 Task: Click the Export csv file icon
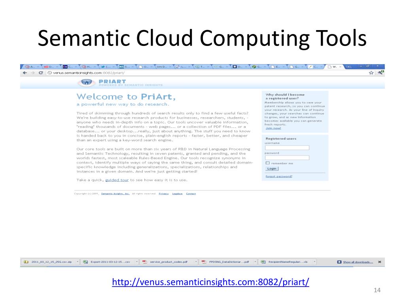point(85,262)
